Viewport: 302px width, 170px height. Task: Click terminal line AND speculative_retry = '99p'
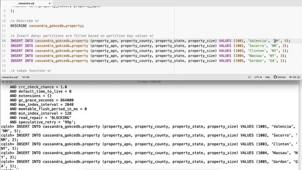click(43, 122)
